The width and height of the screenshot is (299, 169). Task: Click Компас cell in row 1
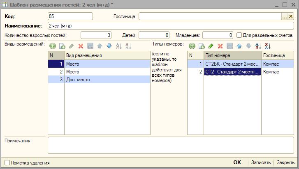point(278,64)
